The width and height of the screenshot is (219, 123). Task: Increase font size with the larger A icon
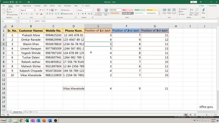(40, 10)
